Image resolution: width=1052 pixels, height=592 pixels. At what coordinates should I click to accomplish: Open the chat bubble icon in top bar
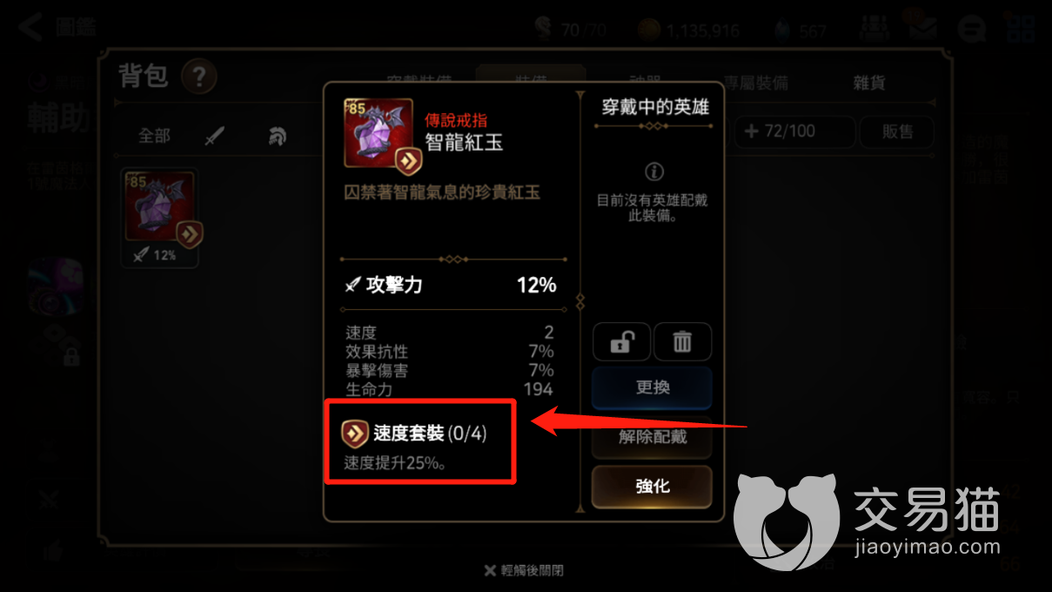[970, 29]
